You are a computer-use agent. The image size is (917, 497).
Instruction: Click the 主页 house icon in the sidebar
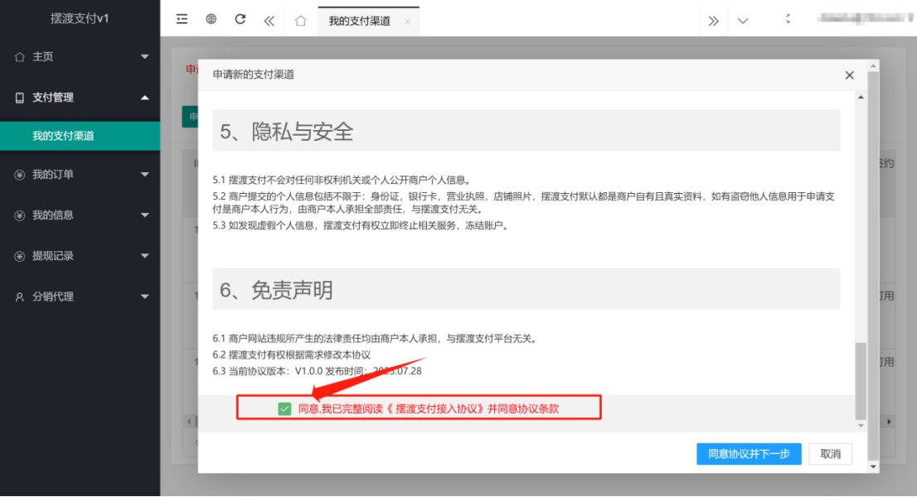tap(19, 56)
